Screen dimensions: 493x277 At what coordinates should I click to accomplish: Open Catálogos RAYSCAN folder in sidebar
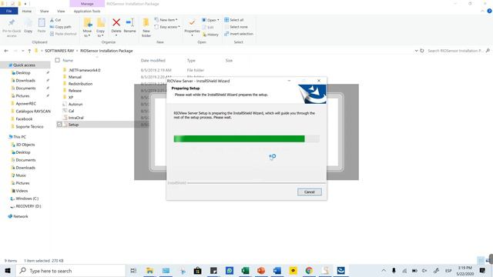pos(33,111)
